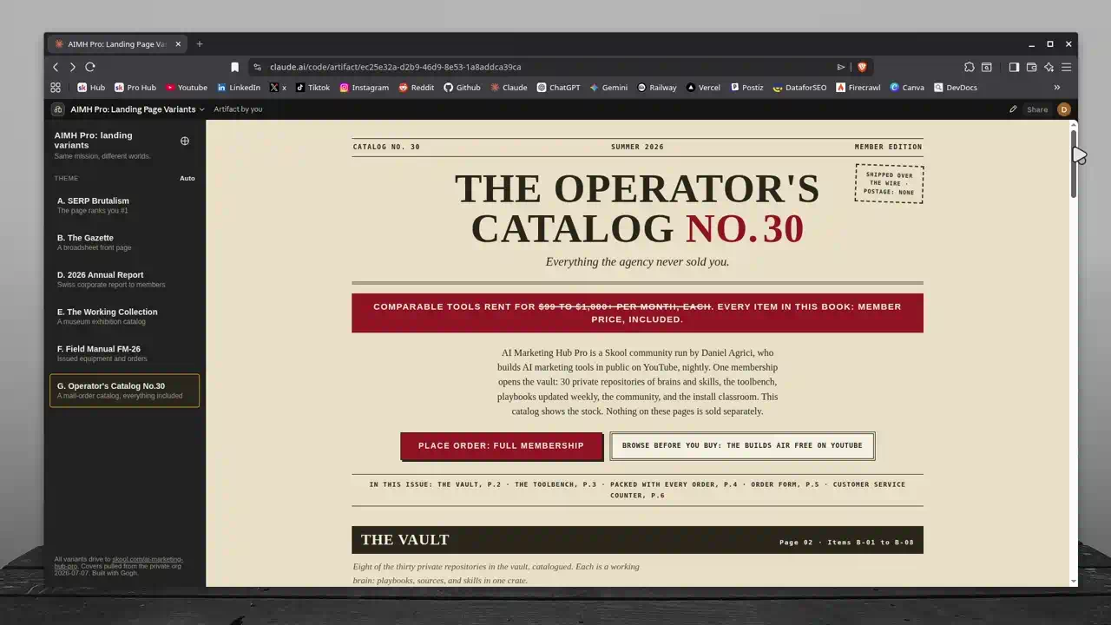Select variant F. Field Manual FM-26

click(x=124, y=353)
